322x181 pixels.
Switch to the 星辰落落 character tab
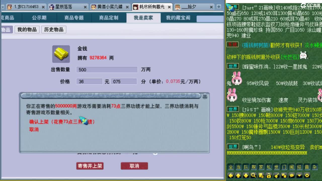(x=68, y=7)
